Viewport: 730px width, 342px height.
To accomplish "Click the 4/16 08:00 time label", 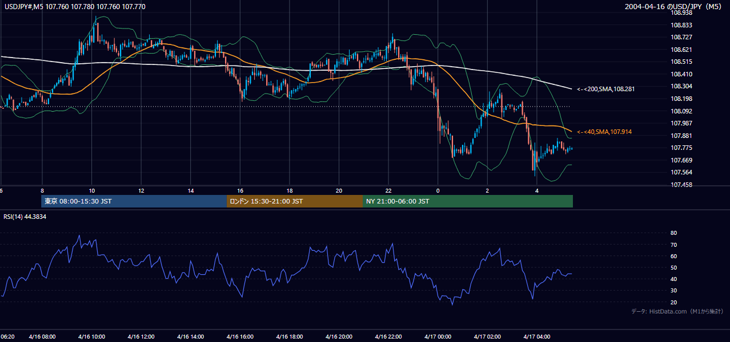I will coord(42,336).
